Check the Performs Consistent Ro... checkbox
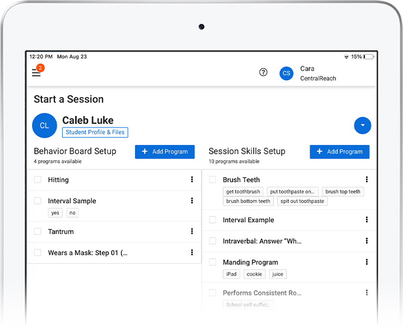Image resolution: width=403 pixels, height=327 pixels. coord(212,293)
